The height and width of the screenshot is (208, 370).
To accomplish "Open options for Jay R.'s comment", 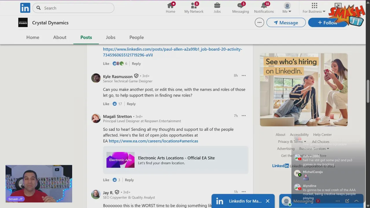I will [244, 192].
